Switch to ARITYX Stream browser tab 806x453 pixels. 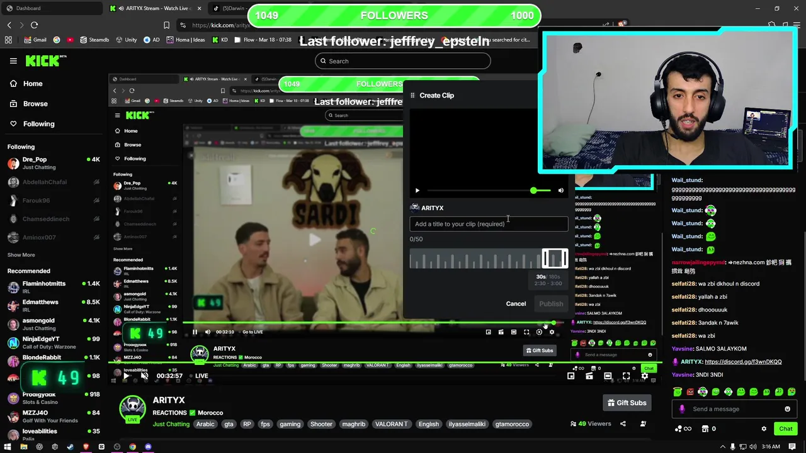(156, 8)
